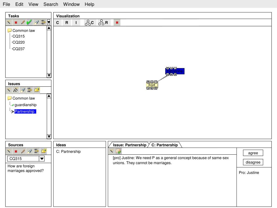277x208 pixels.
Task: Select the Root node in the graph
Action: click(x=152, y=85)
